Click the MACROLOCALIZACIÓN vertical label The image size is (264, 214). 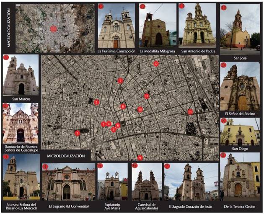(8, 28)
